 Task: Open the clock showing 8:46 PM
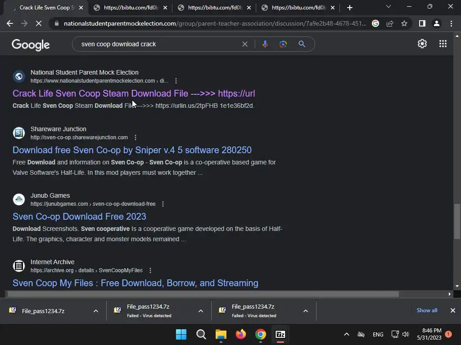429,334
